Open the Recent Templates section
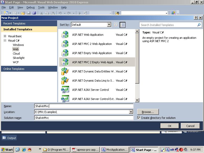Image resolution: width=204 pixels, height=153 pixels. click(29, 23)
